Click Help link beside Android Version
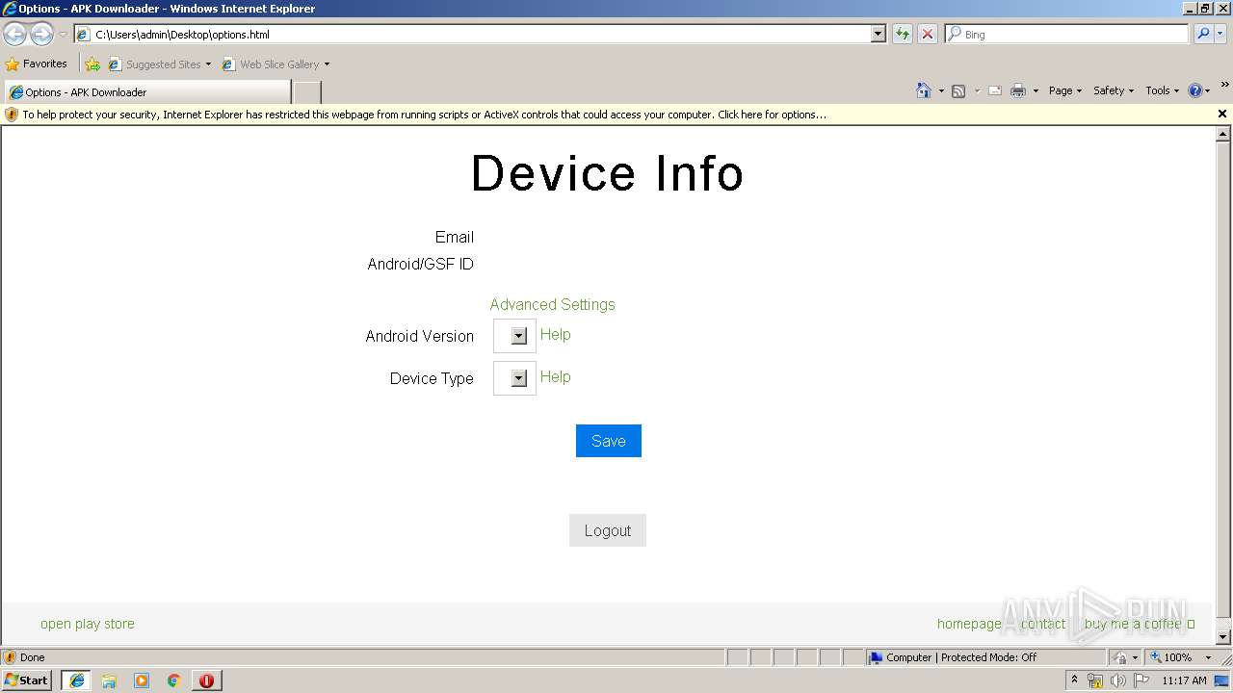This screenshot has width=1233, height=693. [555, 335]
